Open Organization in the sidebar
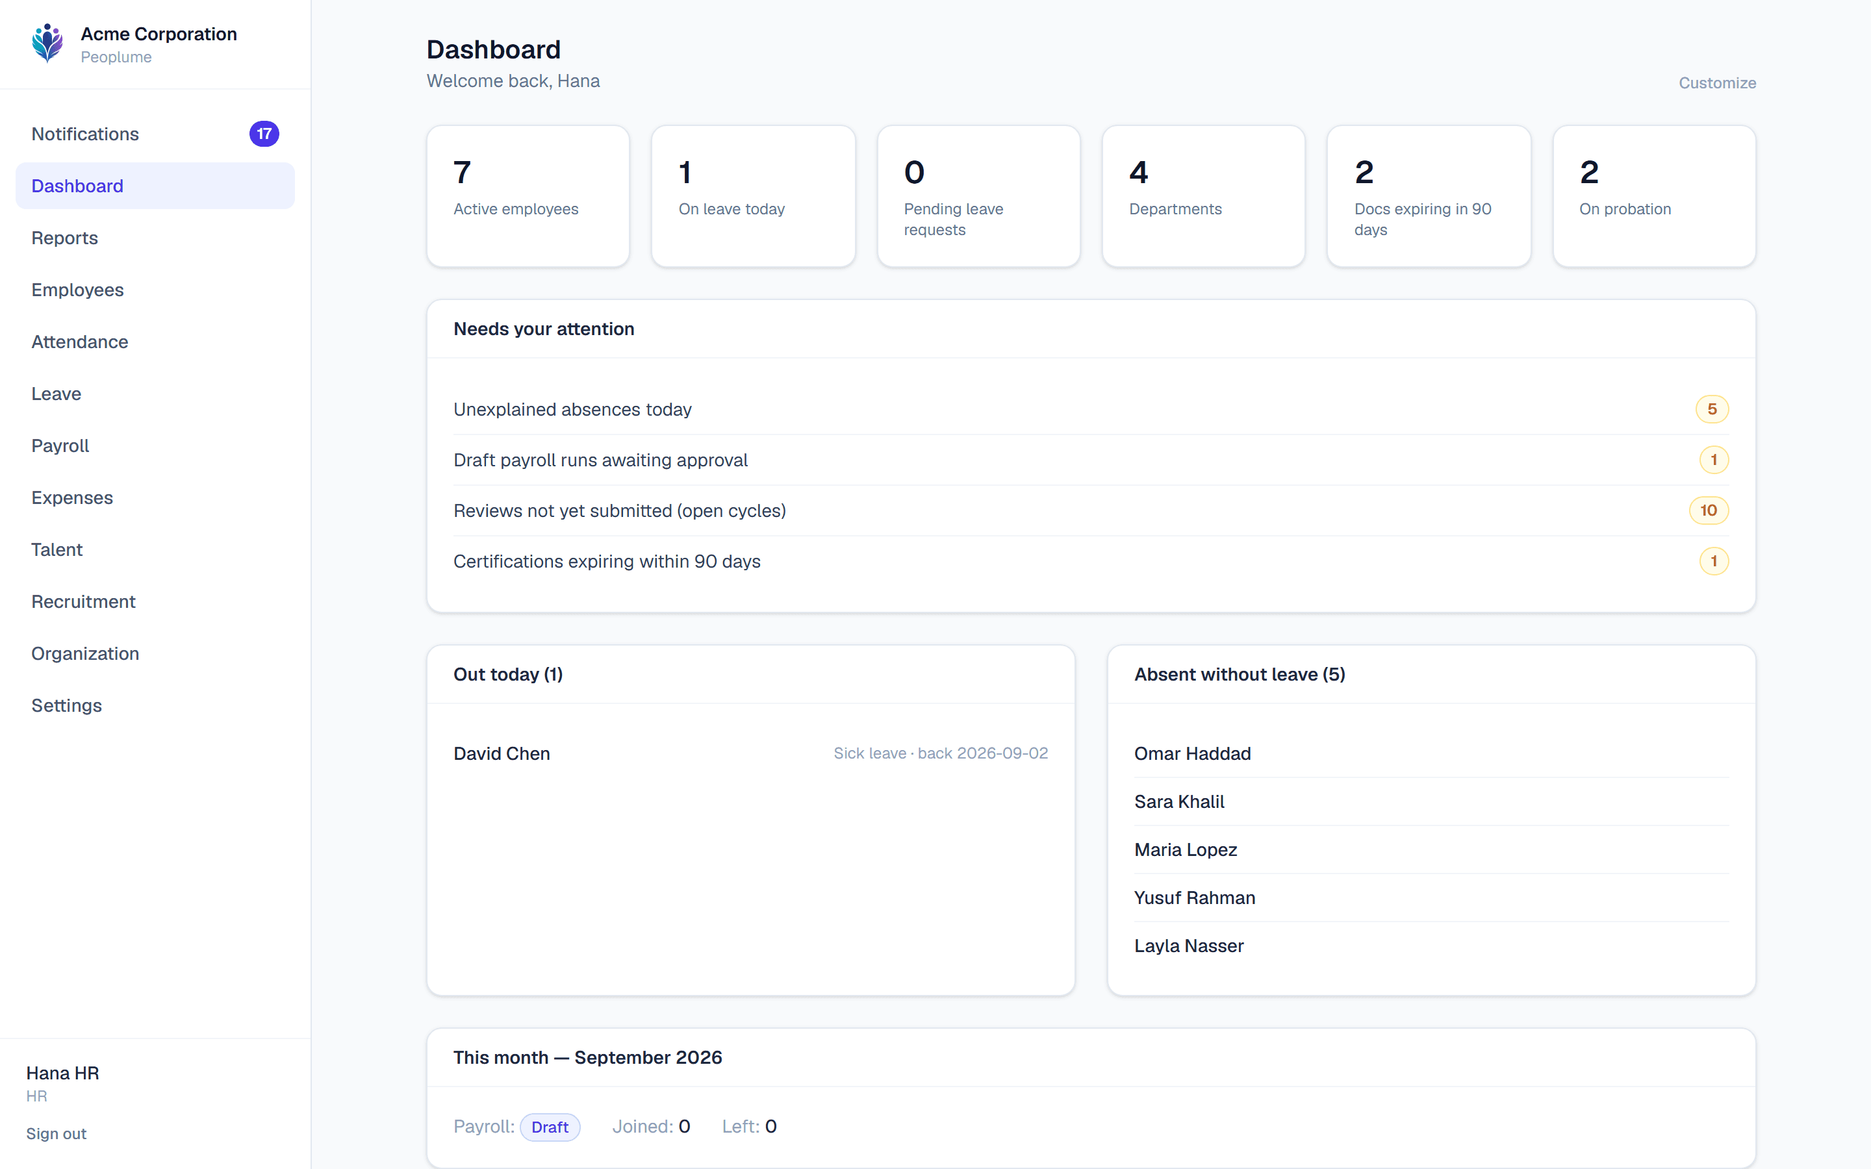 click(x=155, y=653)
